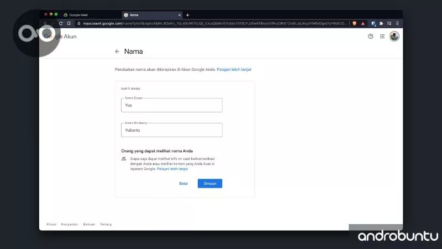Click the "GANTI NAMA" label
This screenshot has height=249, width=442.
[x=130, y=89]
